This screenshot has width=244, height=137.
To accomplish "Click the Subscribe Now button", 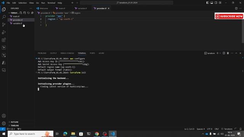I will click(229, 16).
